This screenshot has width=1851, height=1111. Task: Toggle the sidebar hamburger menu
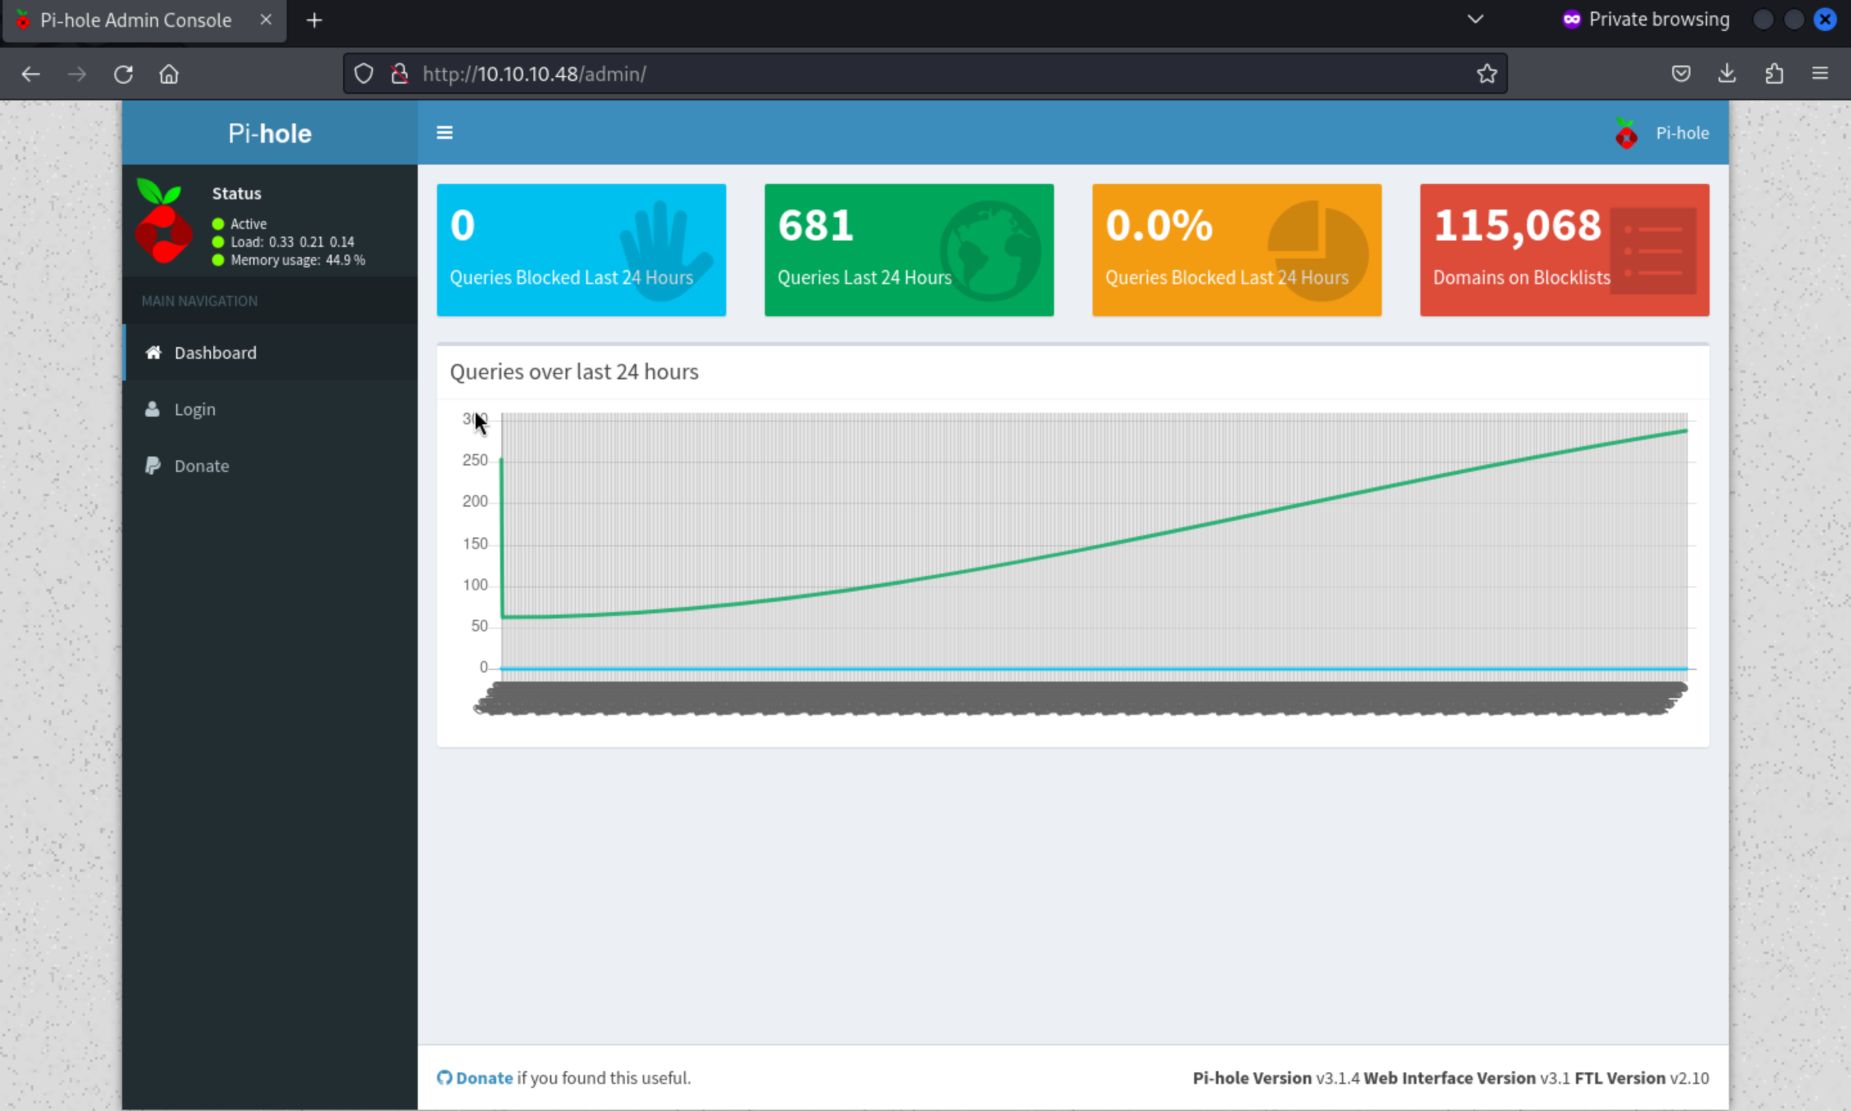pos(444,132)
